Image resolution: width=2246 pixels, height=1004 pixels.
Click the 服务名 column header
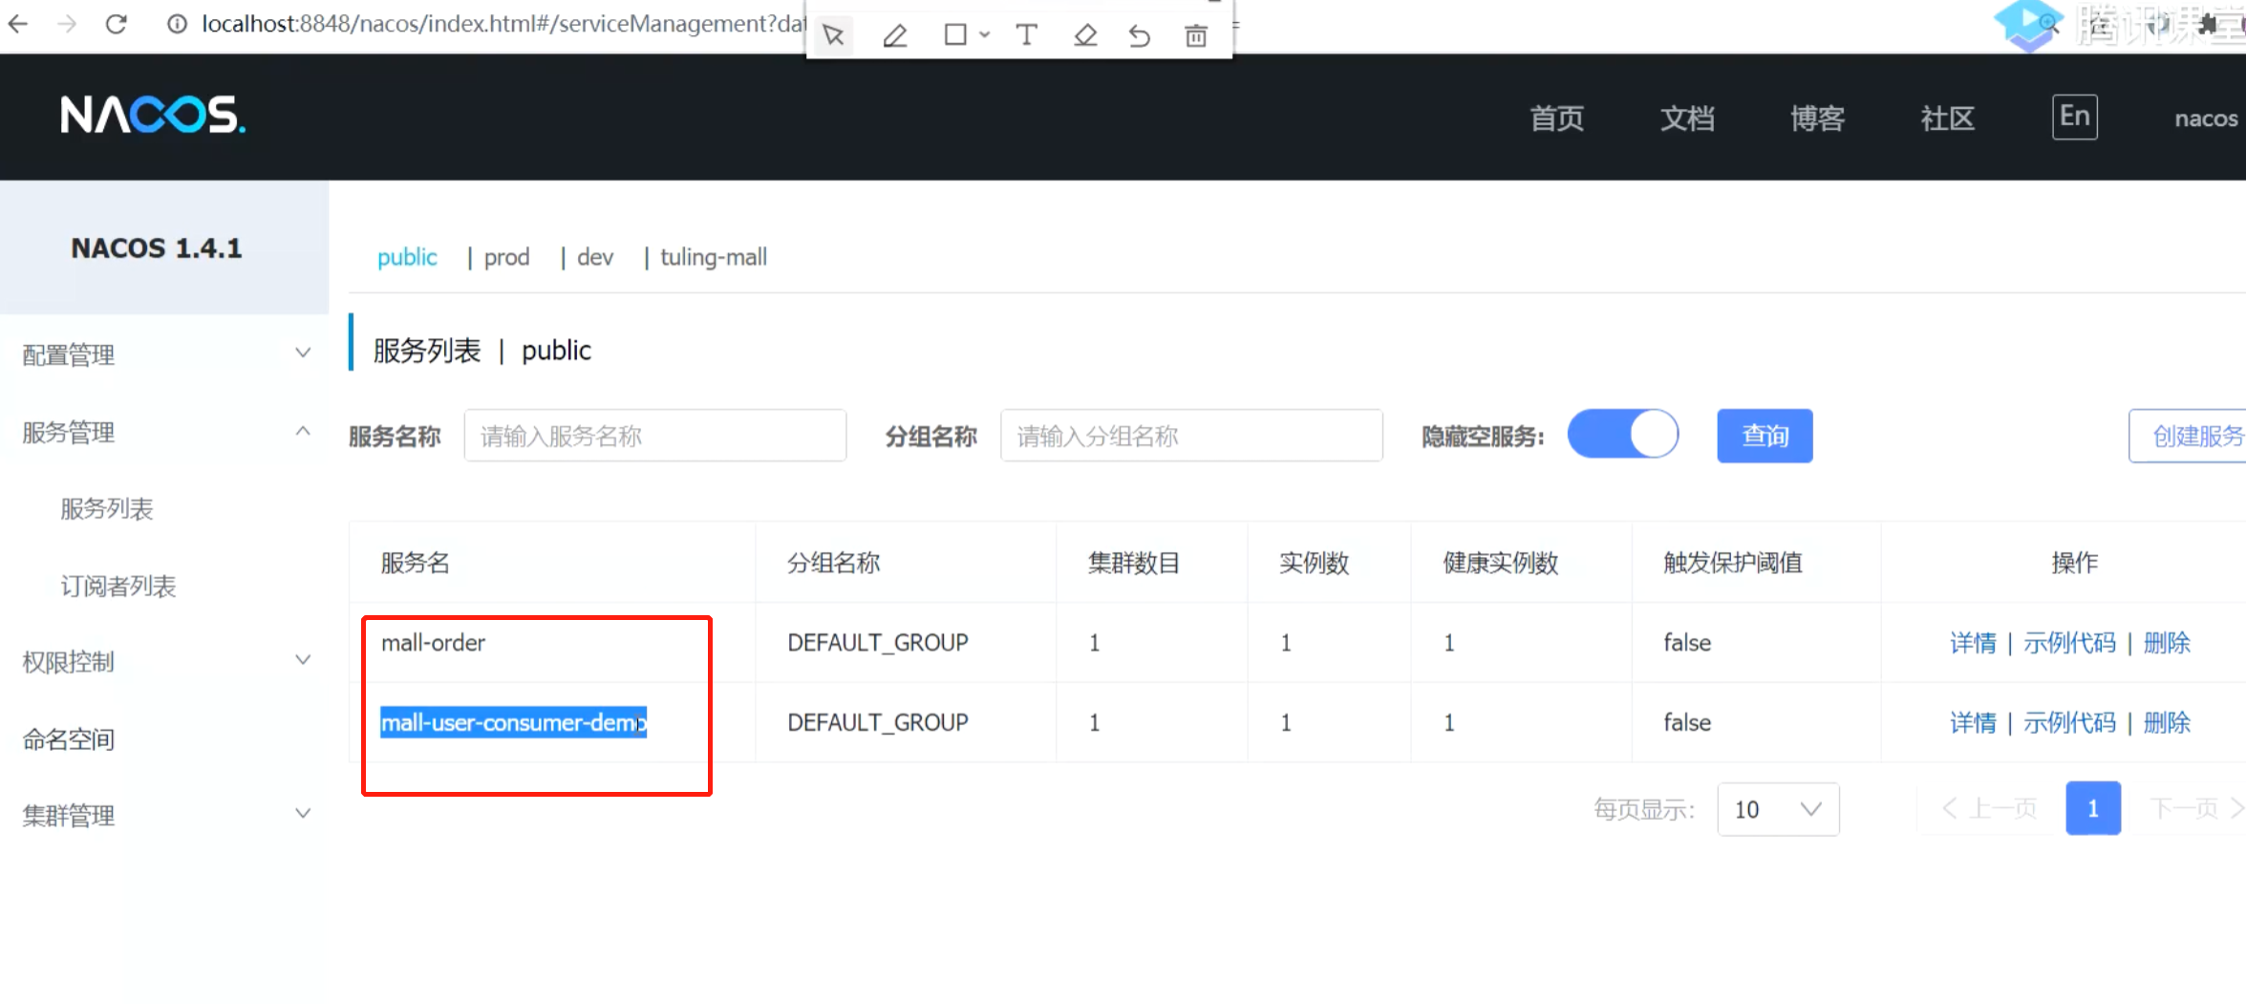[x=415, y=563]
